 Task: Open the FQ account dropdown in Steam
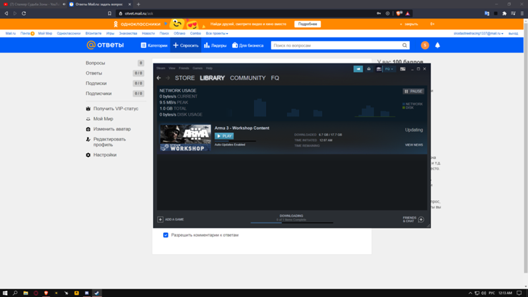(x=389, y=69)
